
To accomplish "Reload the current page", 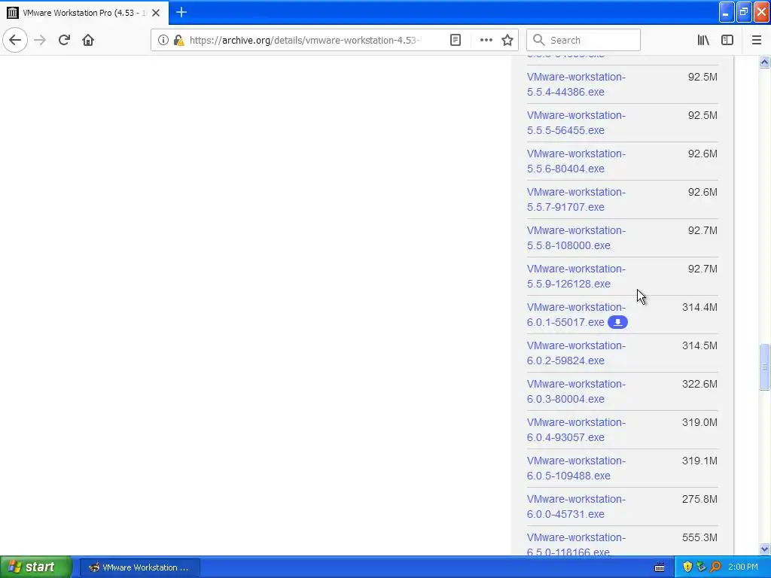I will (x=64, y=40).
